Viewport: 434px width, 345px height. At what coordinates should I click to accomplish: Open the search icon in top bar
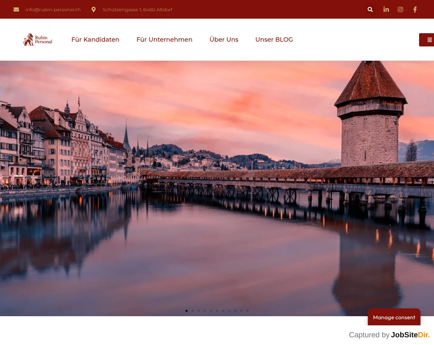point(370,9)
